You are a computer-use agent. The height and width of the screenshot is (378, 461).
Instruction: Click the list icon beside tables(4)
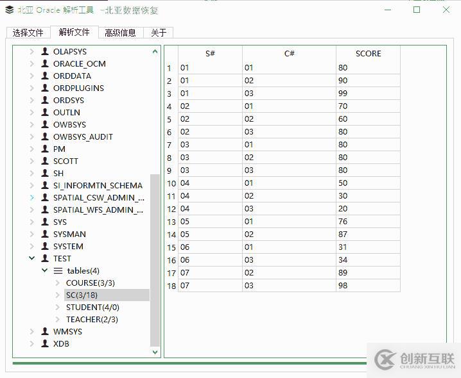pyautogui.click(x=58, y=270)
